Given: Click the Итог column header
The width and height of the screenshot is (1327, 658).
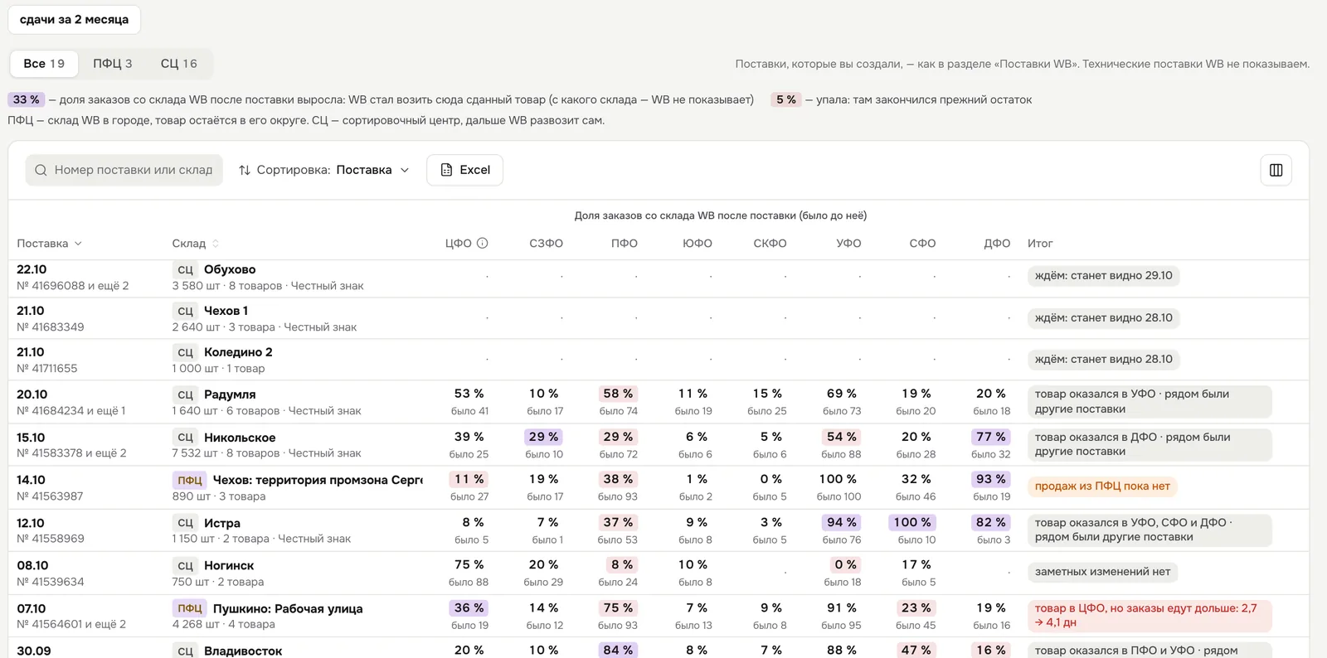Looking at the screenshot, I should (x=1040, y=244).
